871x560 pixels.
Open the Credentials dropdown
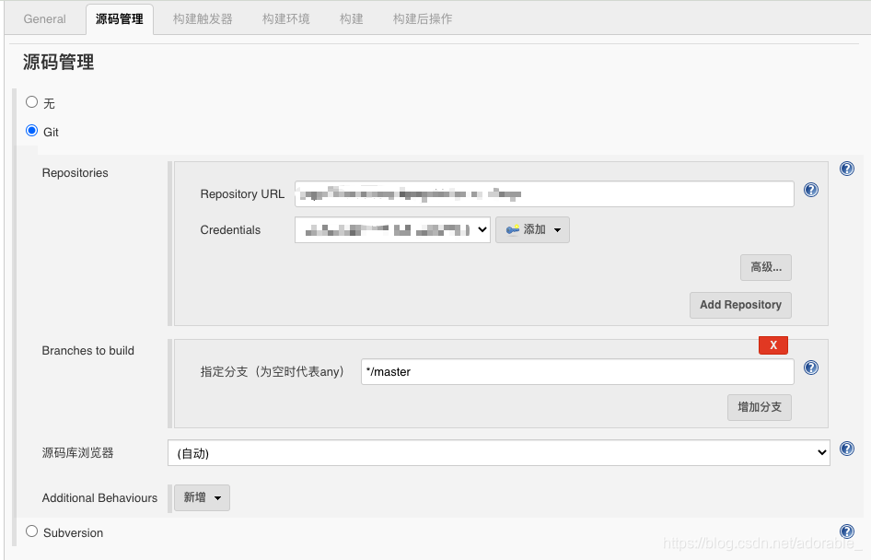392,229
